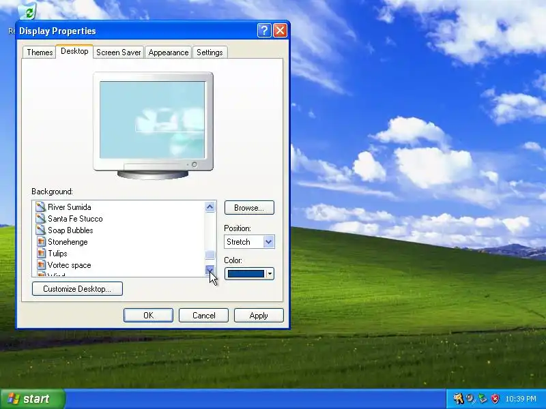Open the Settings tab
This screenshot has height=409, width=546.
tap(210, 52)
